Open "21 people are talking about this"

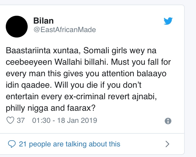70,144
